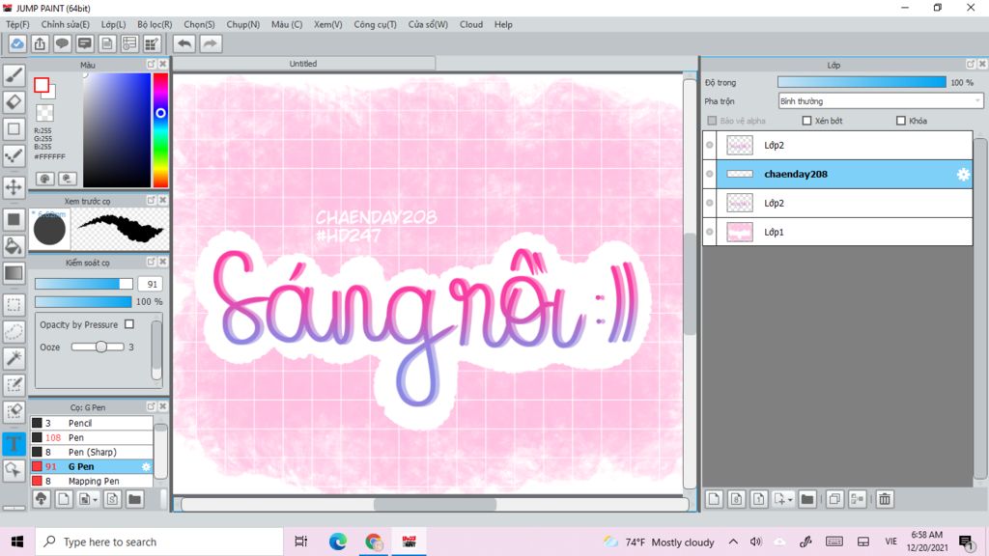Click the hue spectrum bar
989x556 pixels.
(x=161, y=130)
